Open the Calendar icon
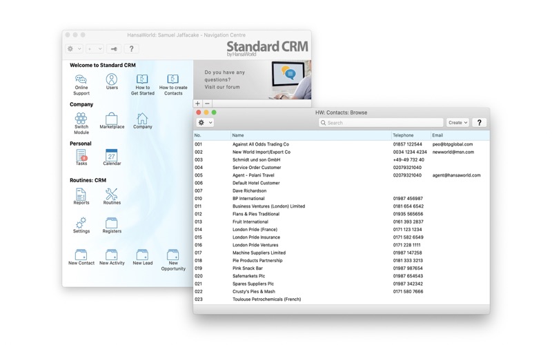 pos(112,157)
